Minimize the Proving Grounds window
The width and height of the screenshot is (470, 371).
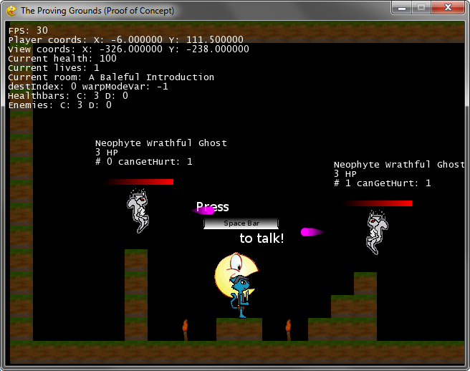coord(402,7)
